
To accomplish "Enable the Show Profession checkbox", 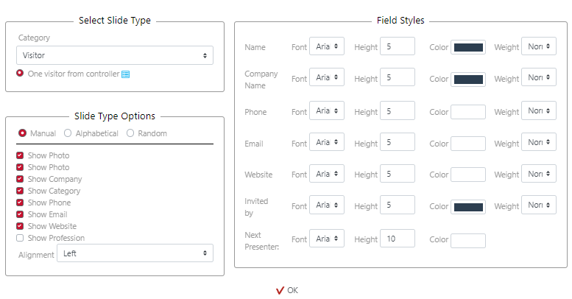I will pyautogui.click(x=21, y=238).
